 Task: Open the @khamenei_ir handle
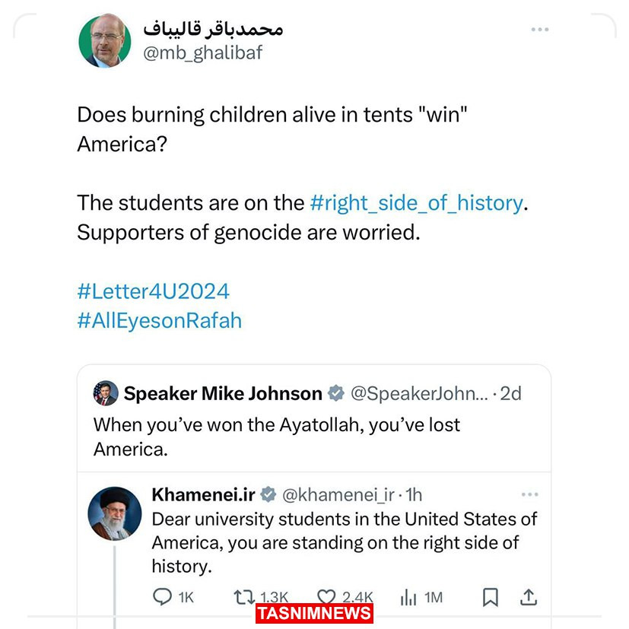pos(338,495)
